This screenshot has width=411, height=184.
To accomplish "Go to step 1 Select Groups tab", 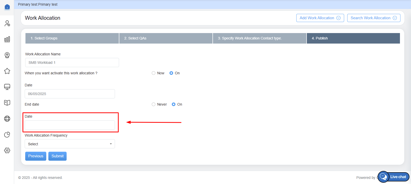I will coord(72,38).
